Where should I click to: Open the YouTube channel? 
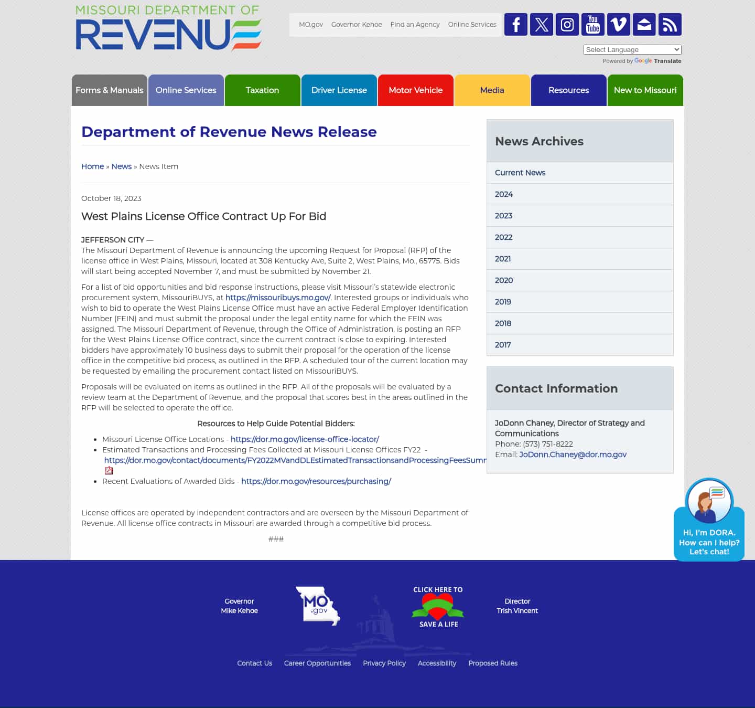click(592, 24)
